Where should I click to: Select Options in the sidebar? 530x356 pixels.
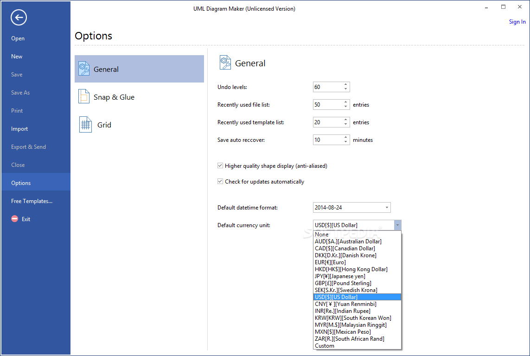36,183
